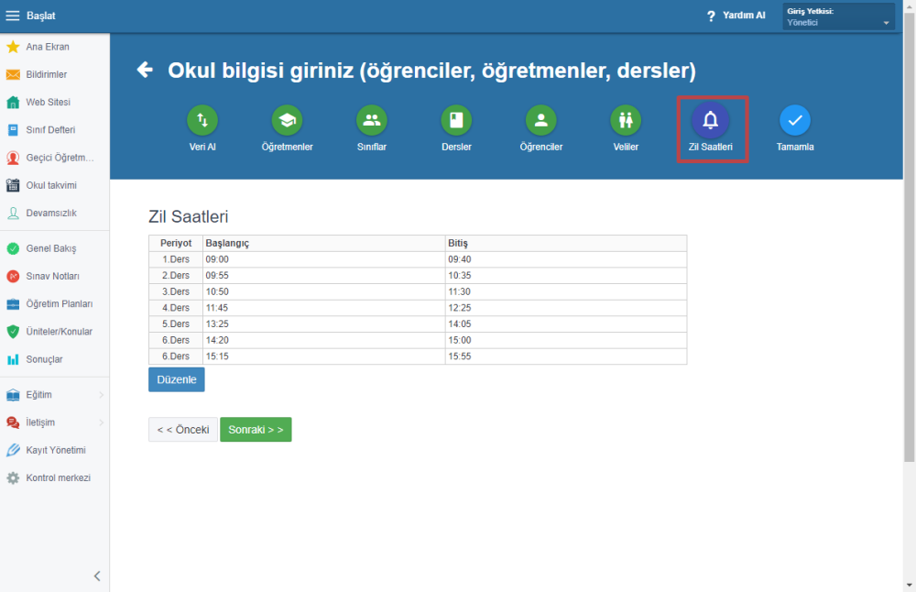Open Genel Bakış checkmark icon
The width and height of the screenshot is (916, 592).
pos(13,248)
